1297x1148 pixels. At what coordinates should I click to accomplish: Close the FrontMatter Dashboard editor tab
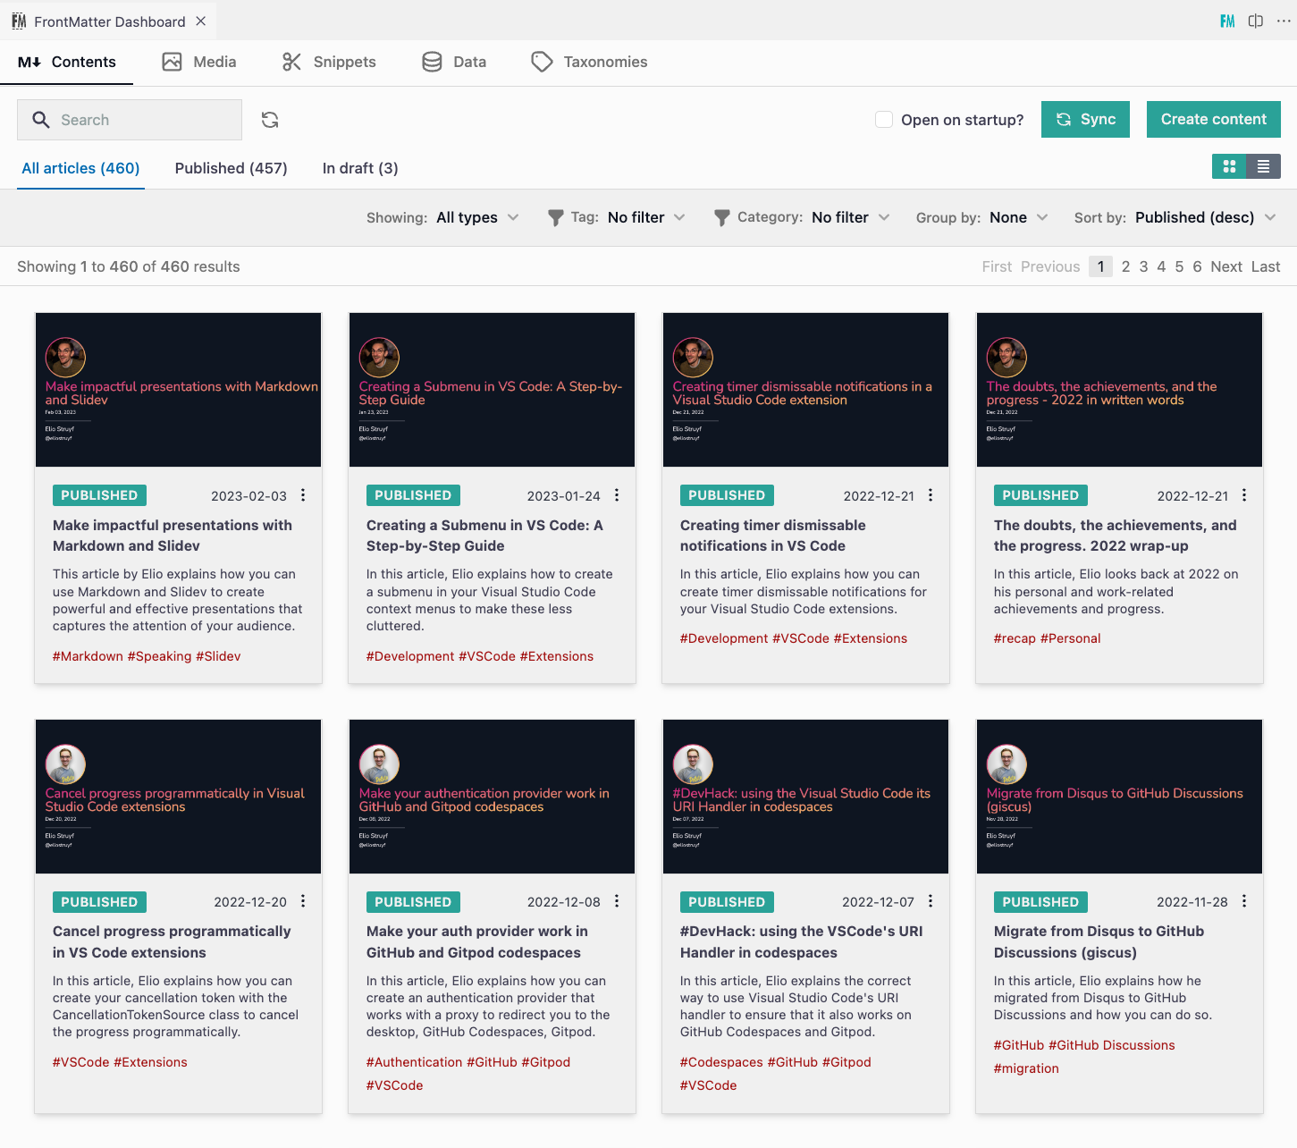[x=201, y=21]
